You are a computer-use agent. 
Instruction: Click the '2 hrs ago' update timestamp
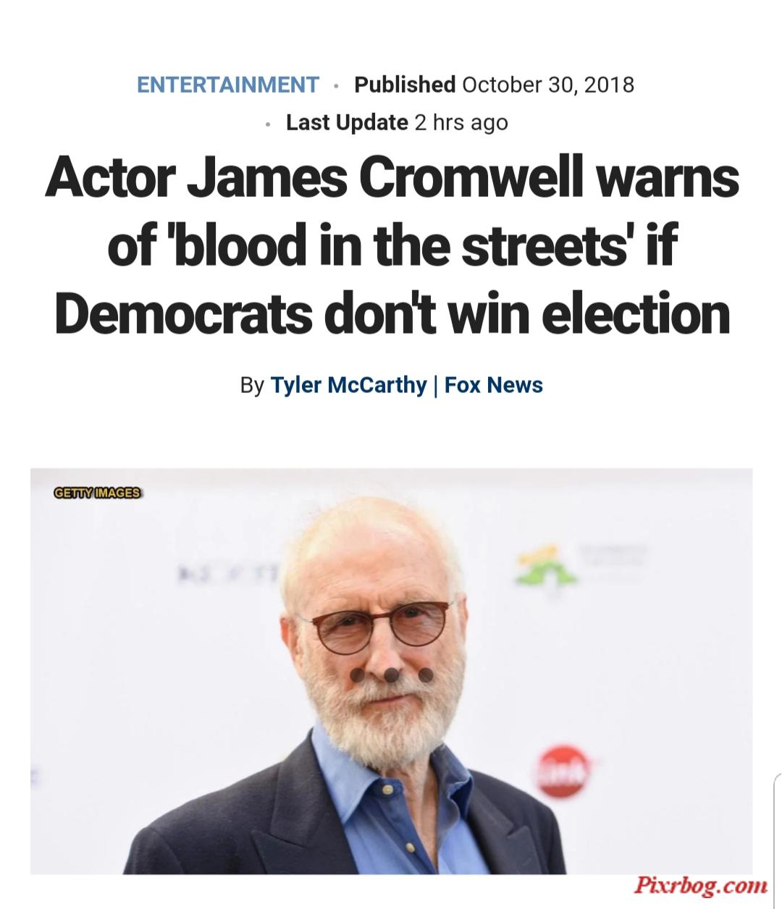click(x=461, y=122)
